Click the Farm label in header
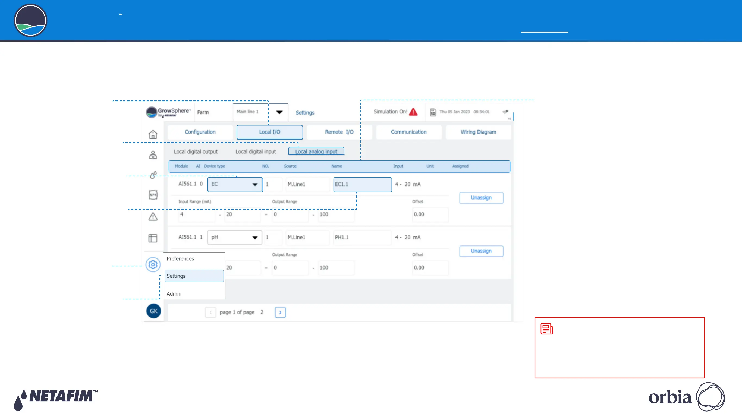The image size is (742, 417). pyautogui.click(x=203, y=112)
